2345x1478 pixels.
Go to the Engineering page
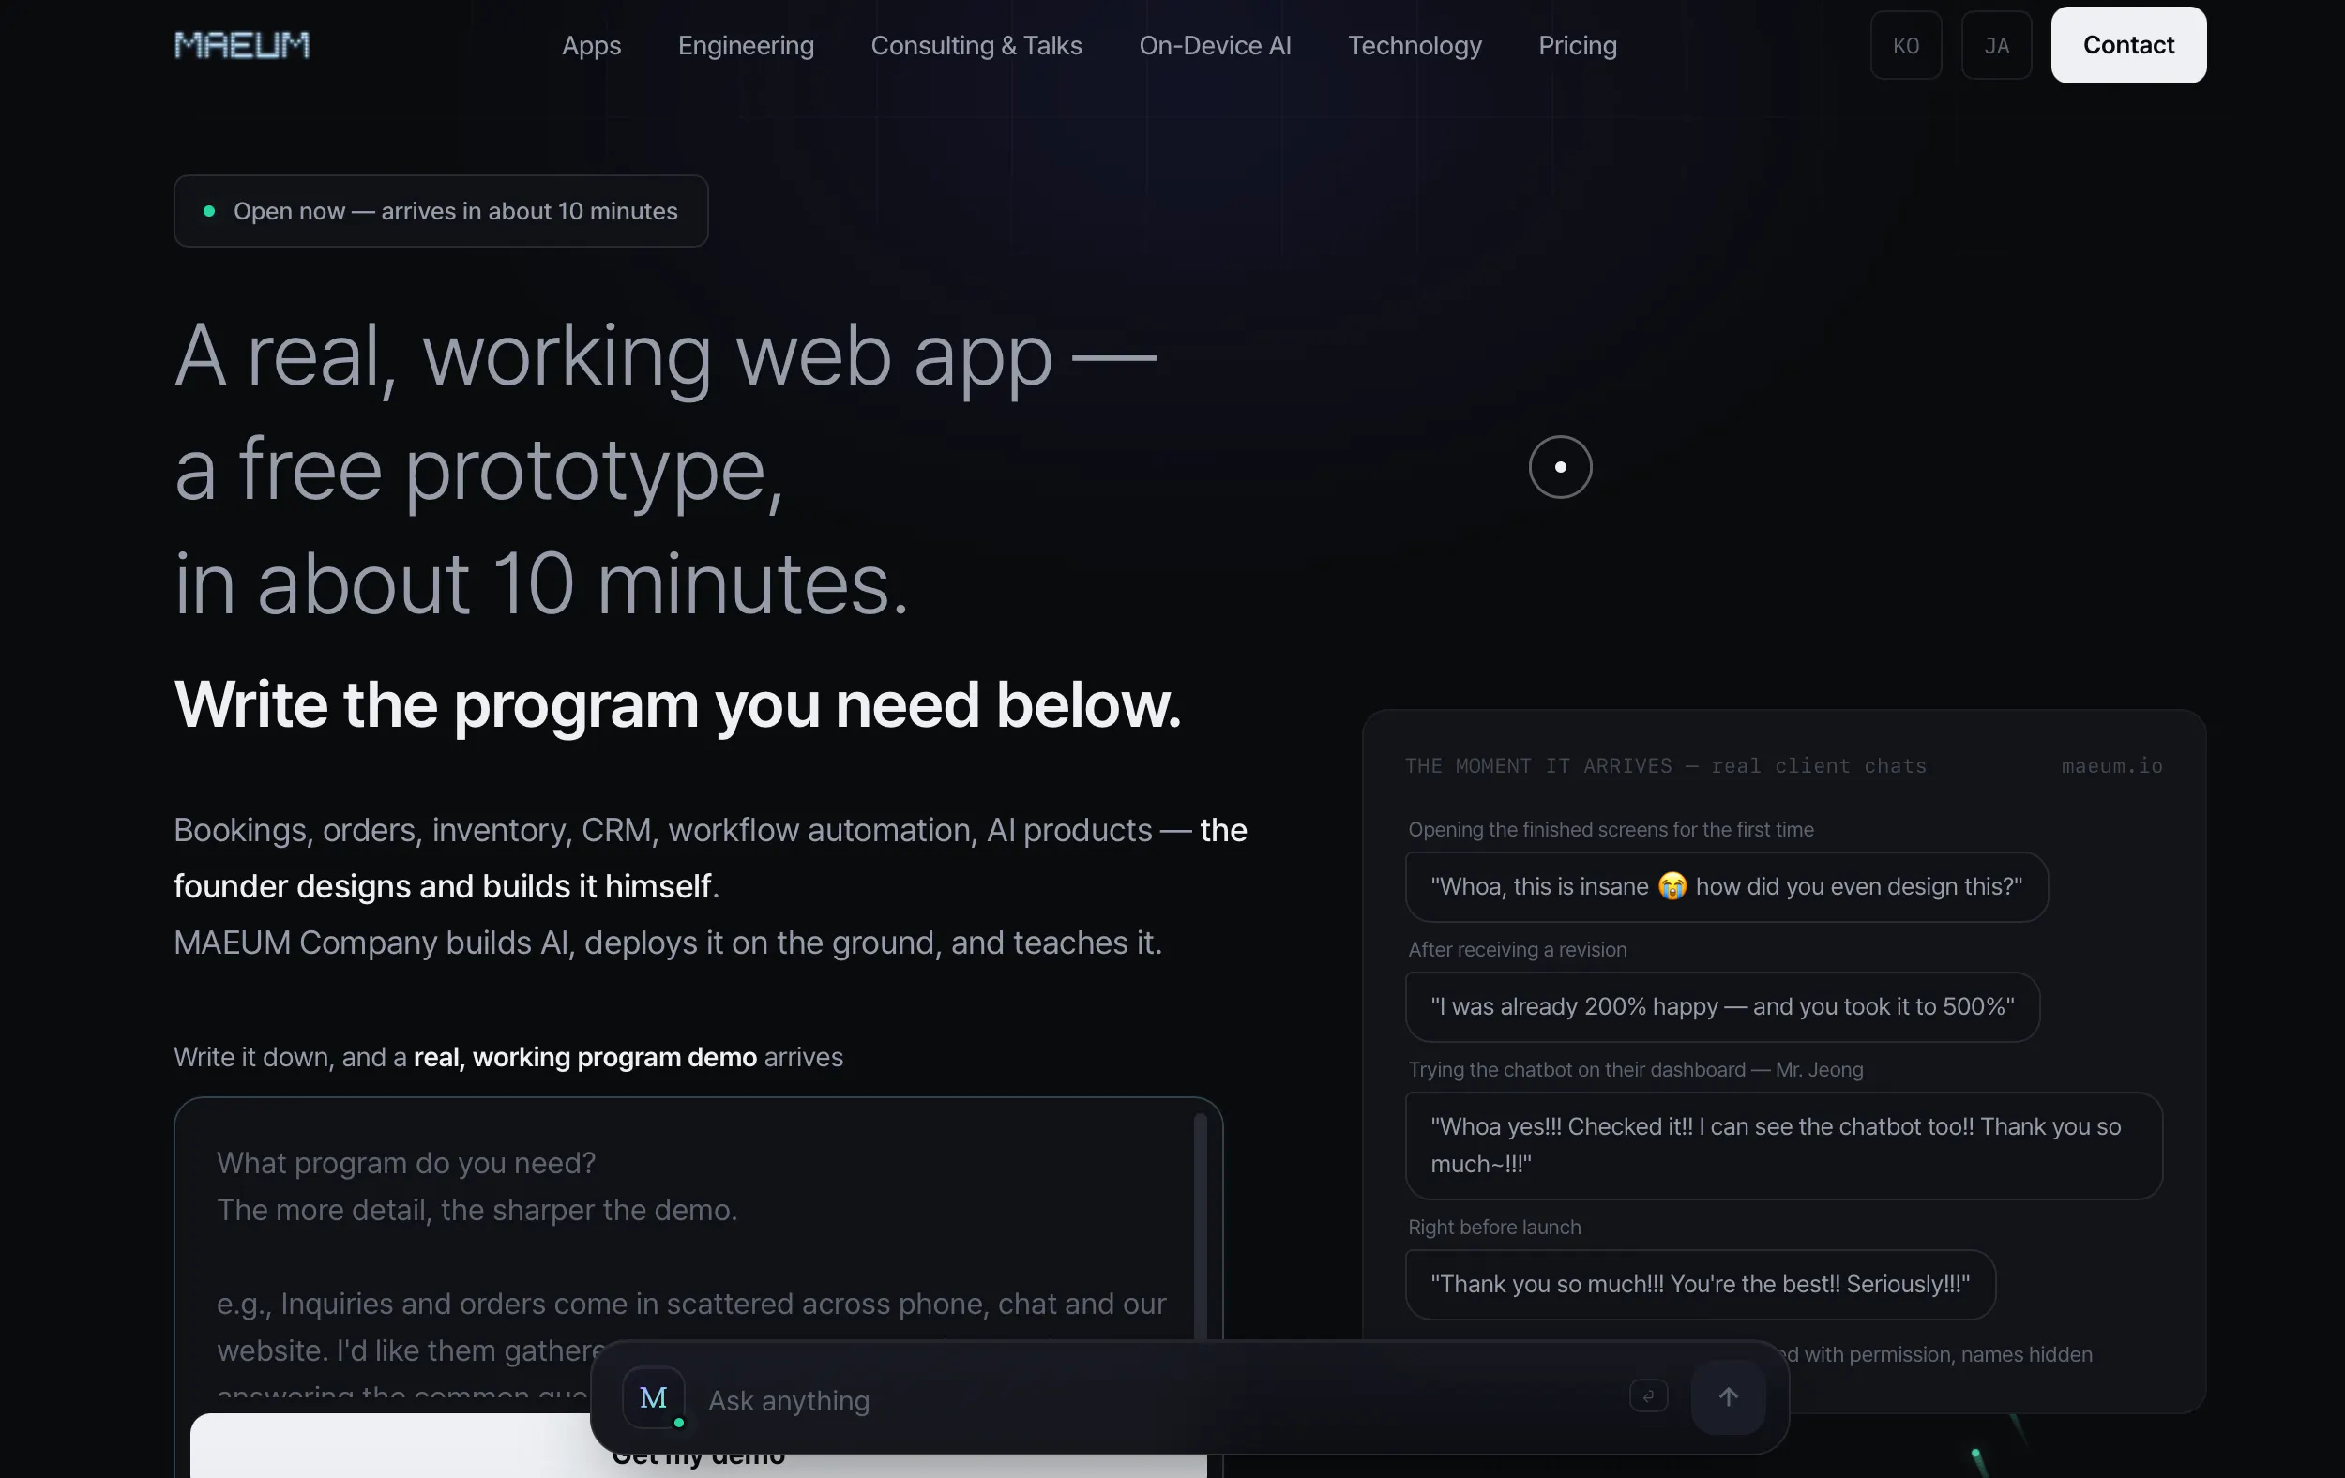point(746,45)
